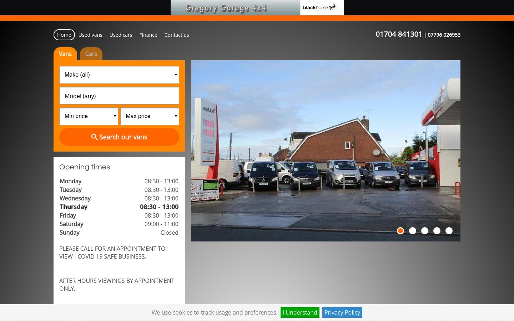Click the bold Thursday opening hours row
Image resolution: width=514 pixels, height=321 pixels.
(x=119, y=207)
